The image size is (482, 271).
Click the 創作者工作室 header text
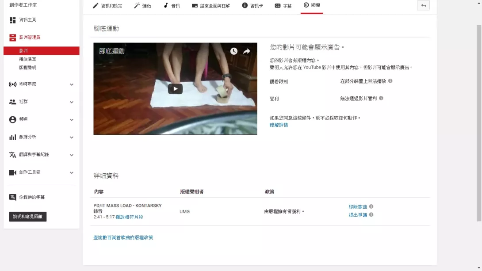(x=23, y=5)
